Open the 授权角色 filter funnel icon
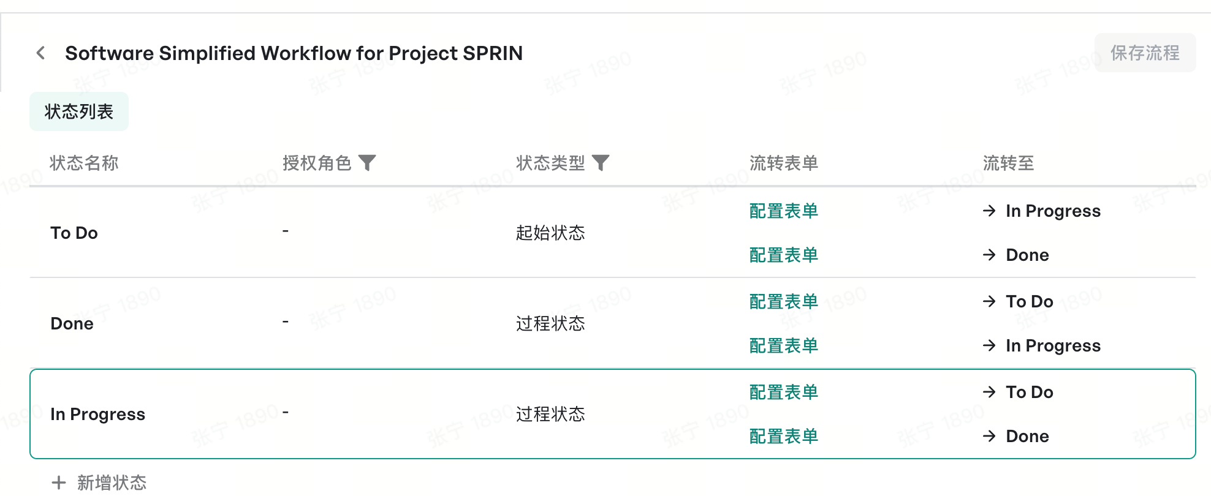This screenshot has height=496, width=1211. (366, 163)
